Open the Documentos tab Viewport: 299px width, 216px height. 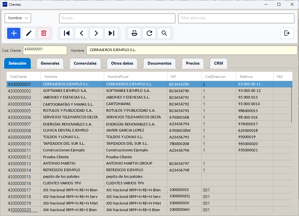coord(160,63)
